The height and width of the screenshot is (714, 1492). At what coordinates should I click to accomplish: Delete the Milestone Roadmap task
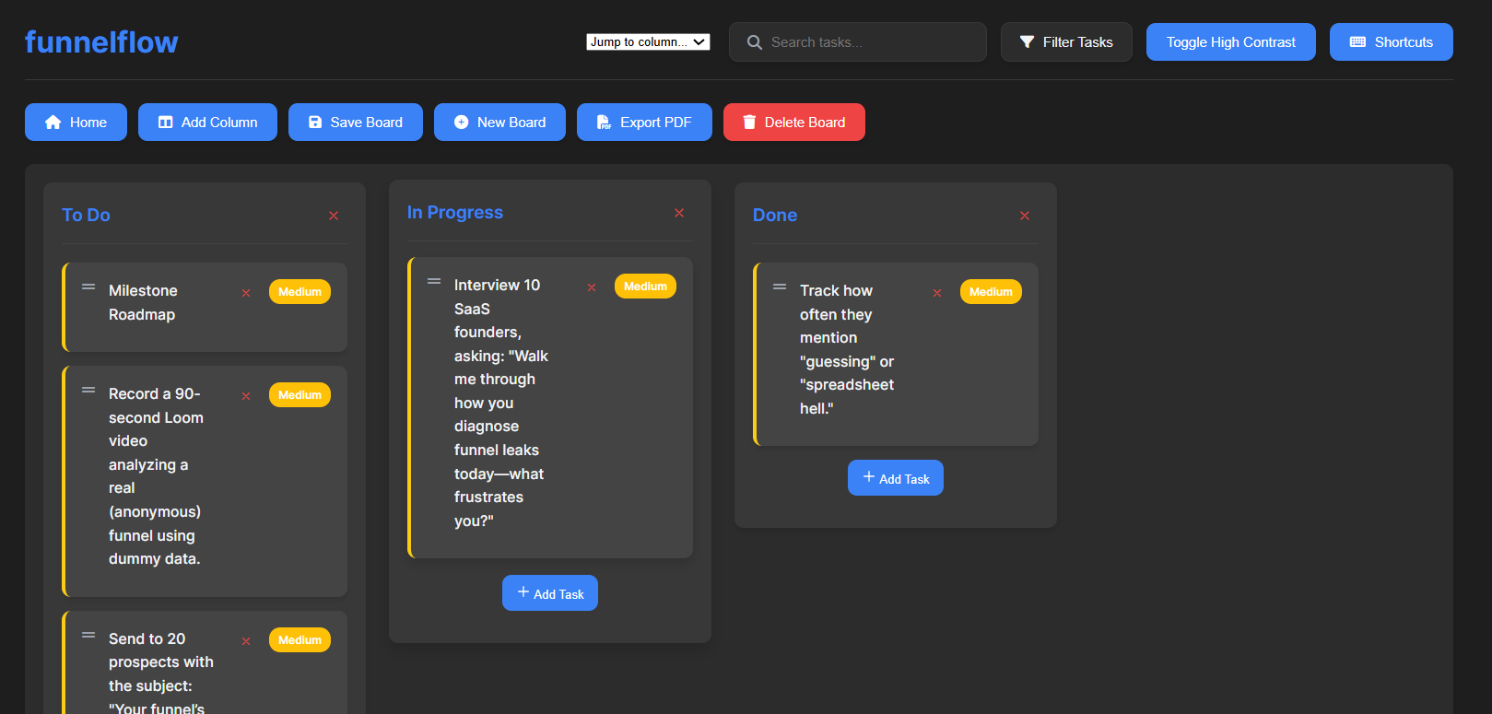coord(246,293)
